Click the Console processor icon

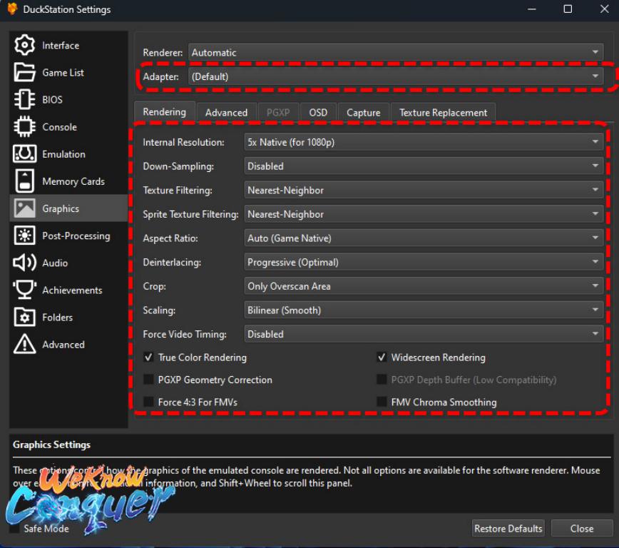point(24,127)
